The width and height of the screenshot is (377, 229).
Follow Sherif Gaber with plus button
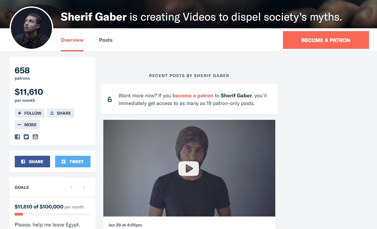pyautogui.click(x=30, y=113)
